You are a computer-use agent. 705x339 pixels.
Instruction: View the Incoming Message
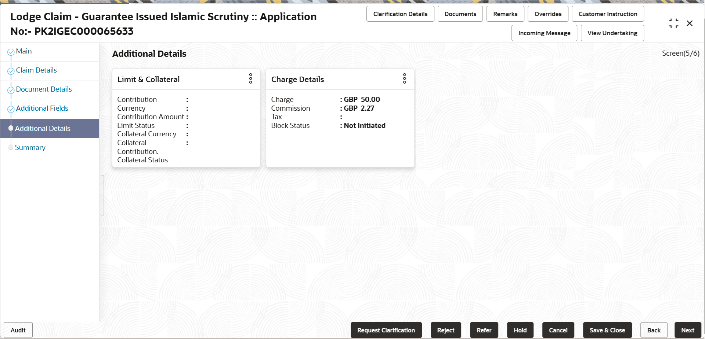click(544, 33)
